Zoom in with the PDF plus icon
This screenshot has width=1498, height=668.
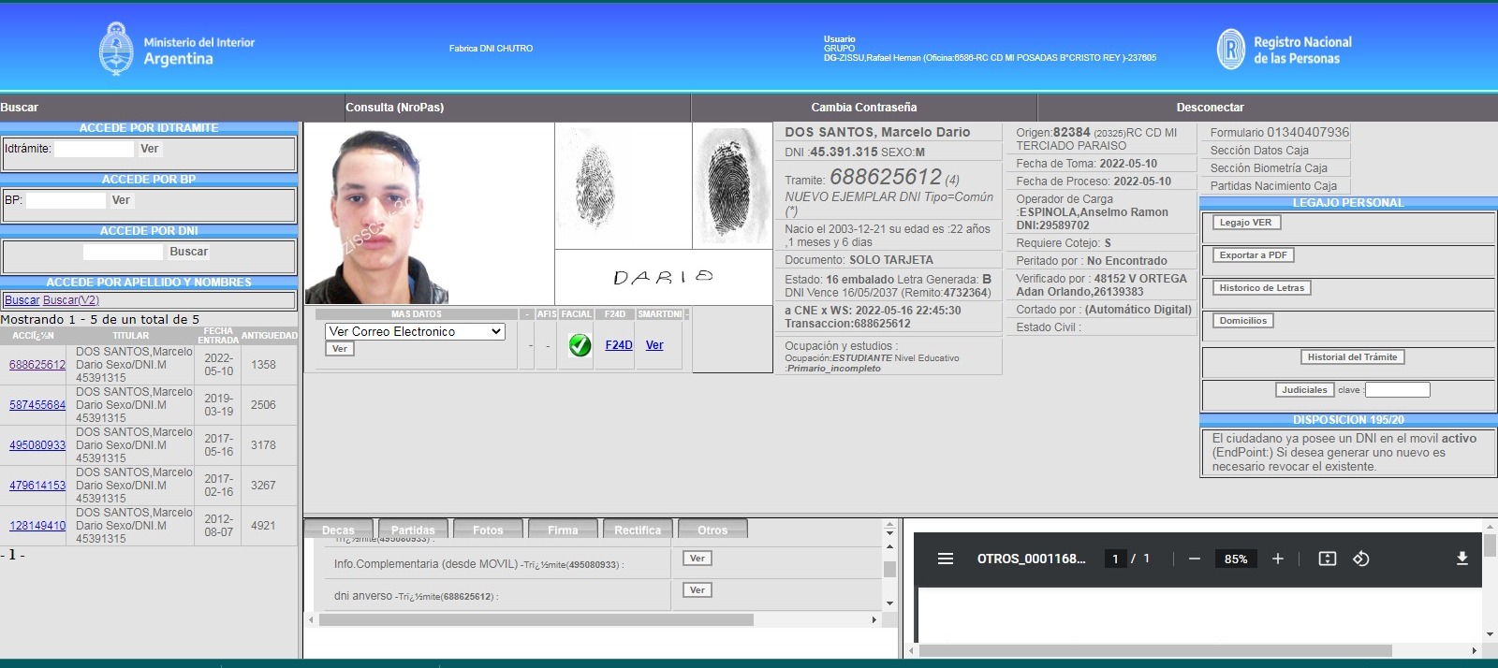pos(1277,559)
